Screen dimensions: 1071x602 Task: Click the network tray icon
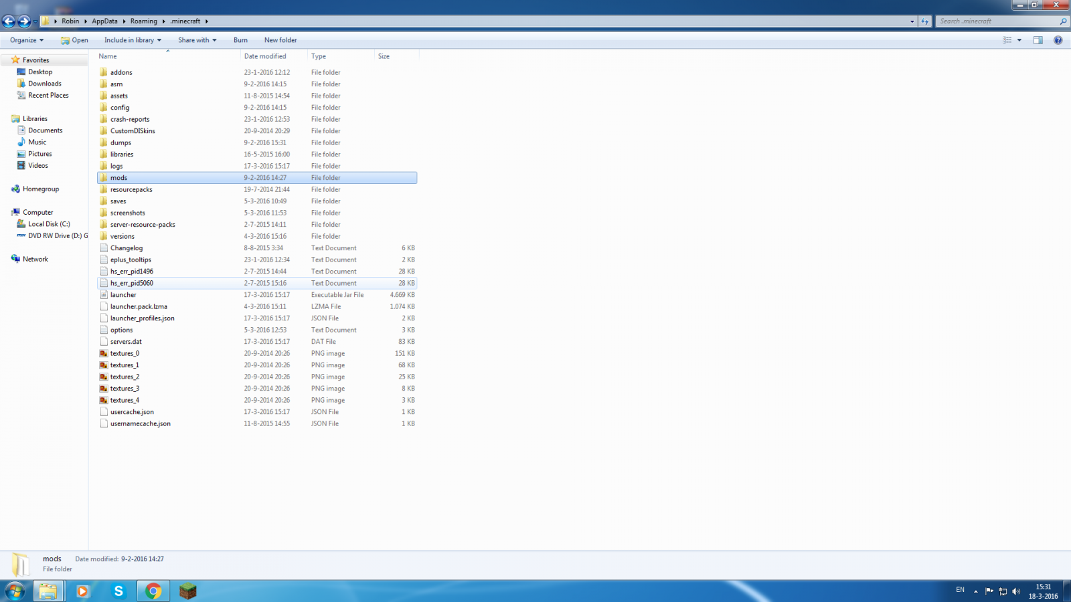click(1003, 591)
